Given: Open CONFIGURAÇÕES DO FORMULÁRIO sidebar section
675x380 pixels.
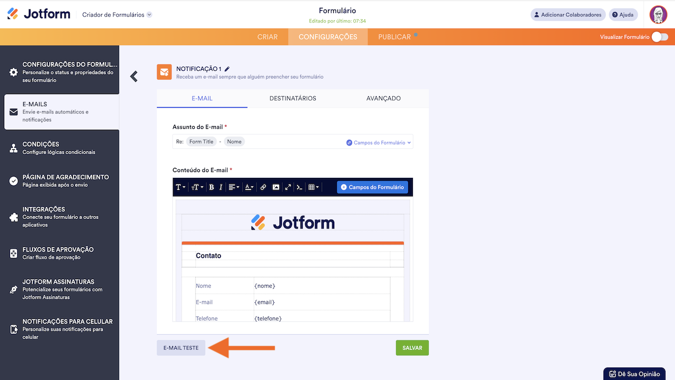Looking at the screenshot, I should 60,72.
